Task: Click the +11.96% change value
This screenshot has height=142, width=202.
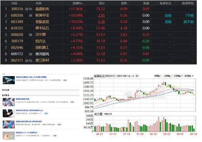Action: [x=76, y=9]
